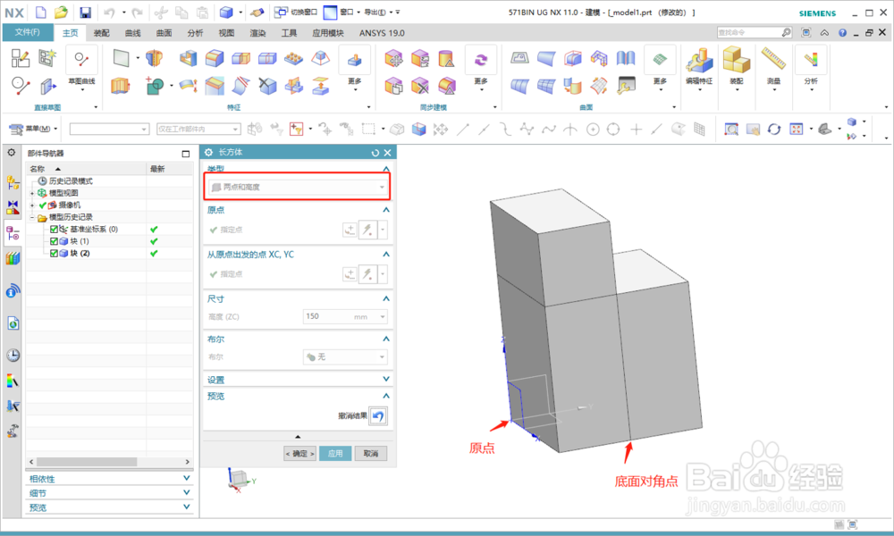Click the Zoom view magnifier icon
This screenshot has height=536, width=894.
731,130
